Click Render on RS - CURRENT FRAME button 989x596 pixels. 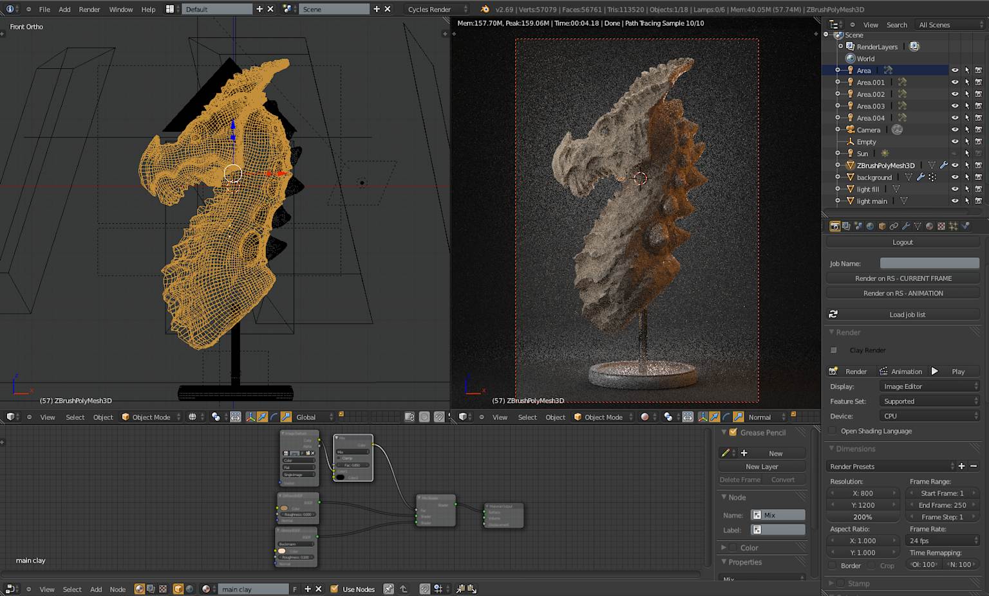[903, 278]
